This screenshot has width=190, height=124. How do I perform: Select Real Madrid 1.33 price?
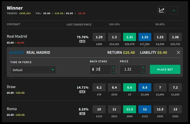(x=160, y=37)
